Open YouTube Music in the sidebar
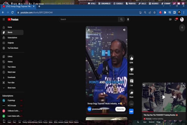This screenshot has width=187, height=125. (x=12, y=48)
